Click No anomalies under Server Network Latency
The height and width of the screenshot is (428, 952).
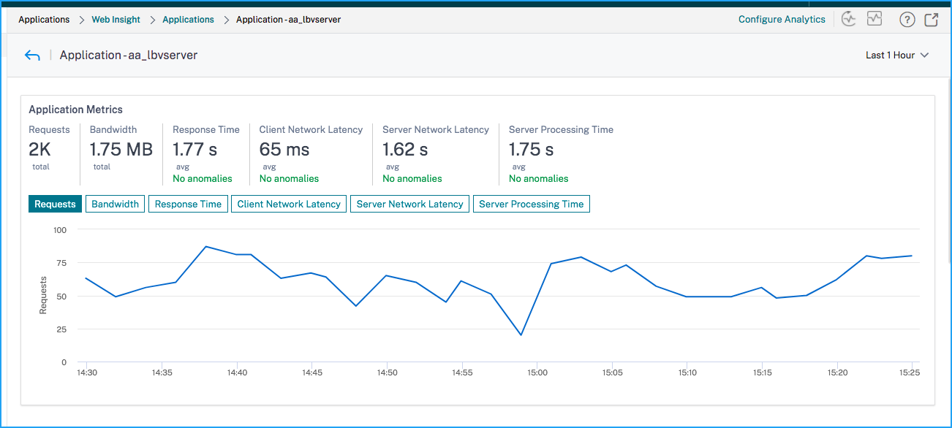tap(412, 178)
